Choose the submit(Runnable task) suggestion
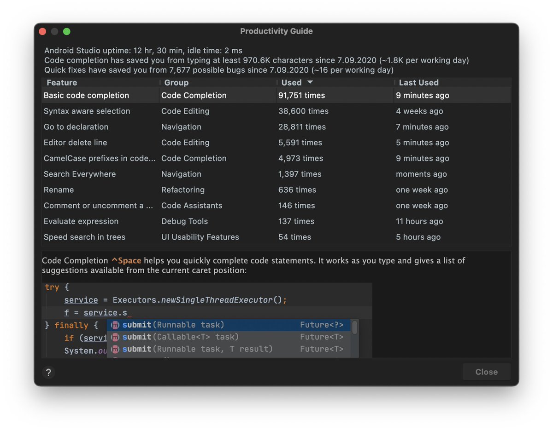Image resolution: width=553 pixels, height=431 pixels. point(229,325)
